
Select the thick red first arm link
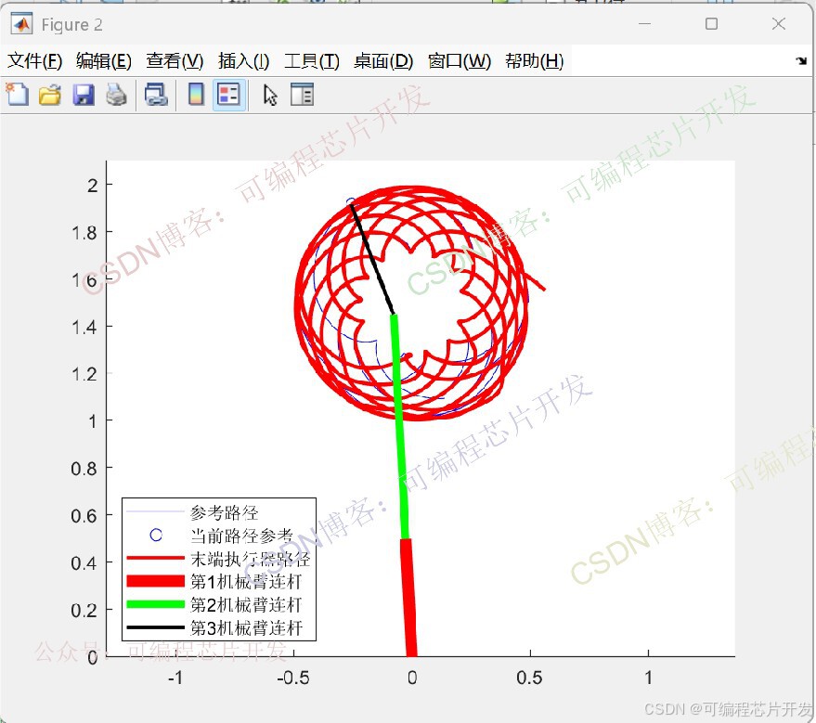(x=408, y=597)
